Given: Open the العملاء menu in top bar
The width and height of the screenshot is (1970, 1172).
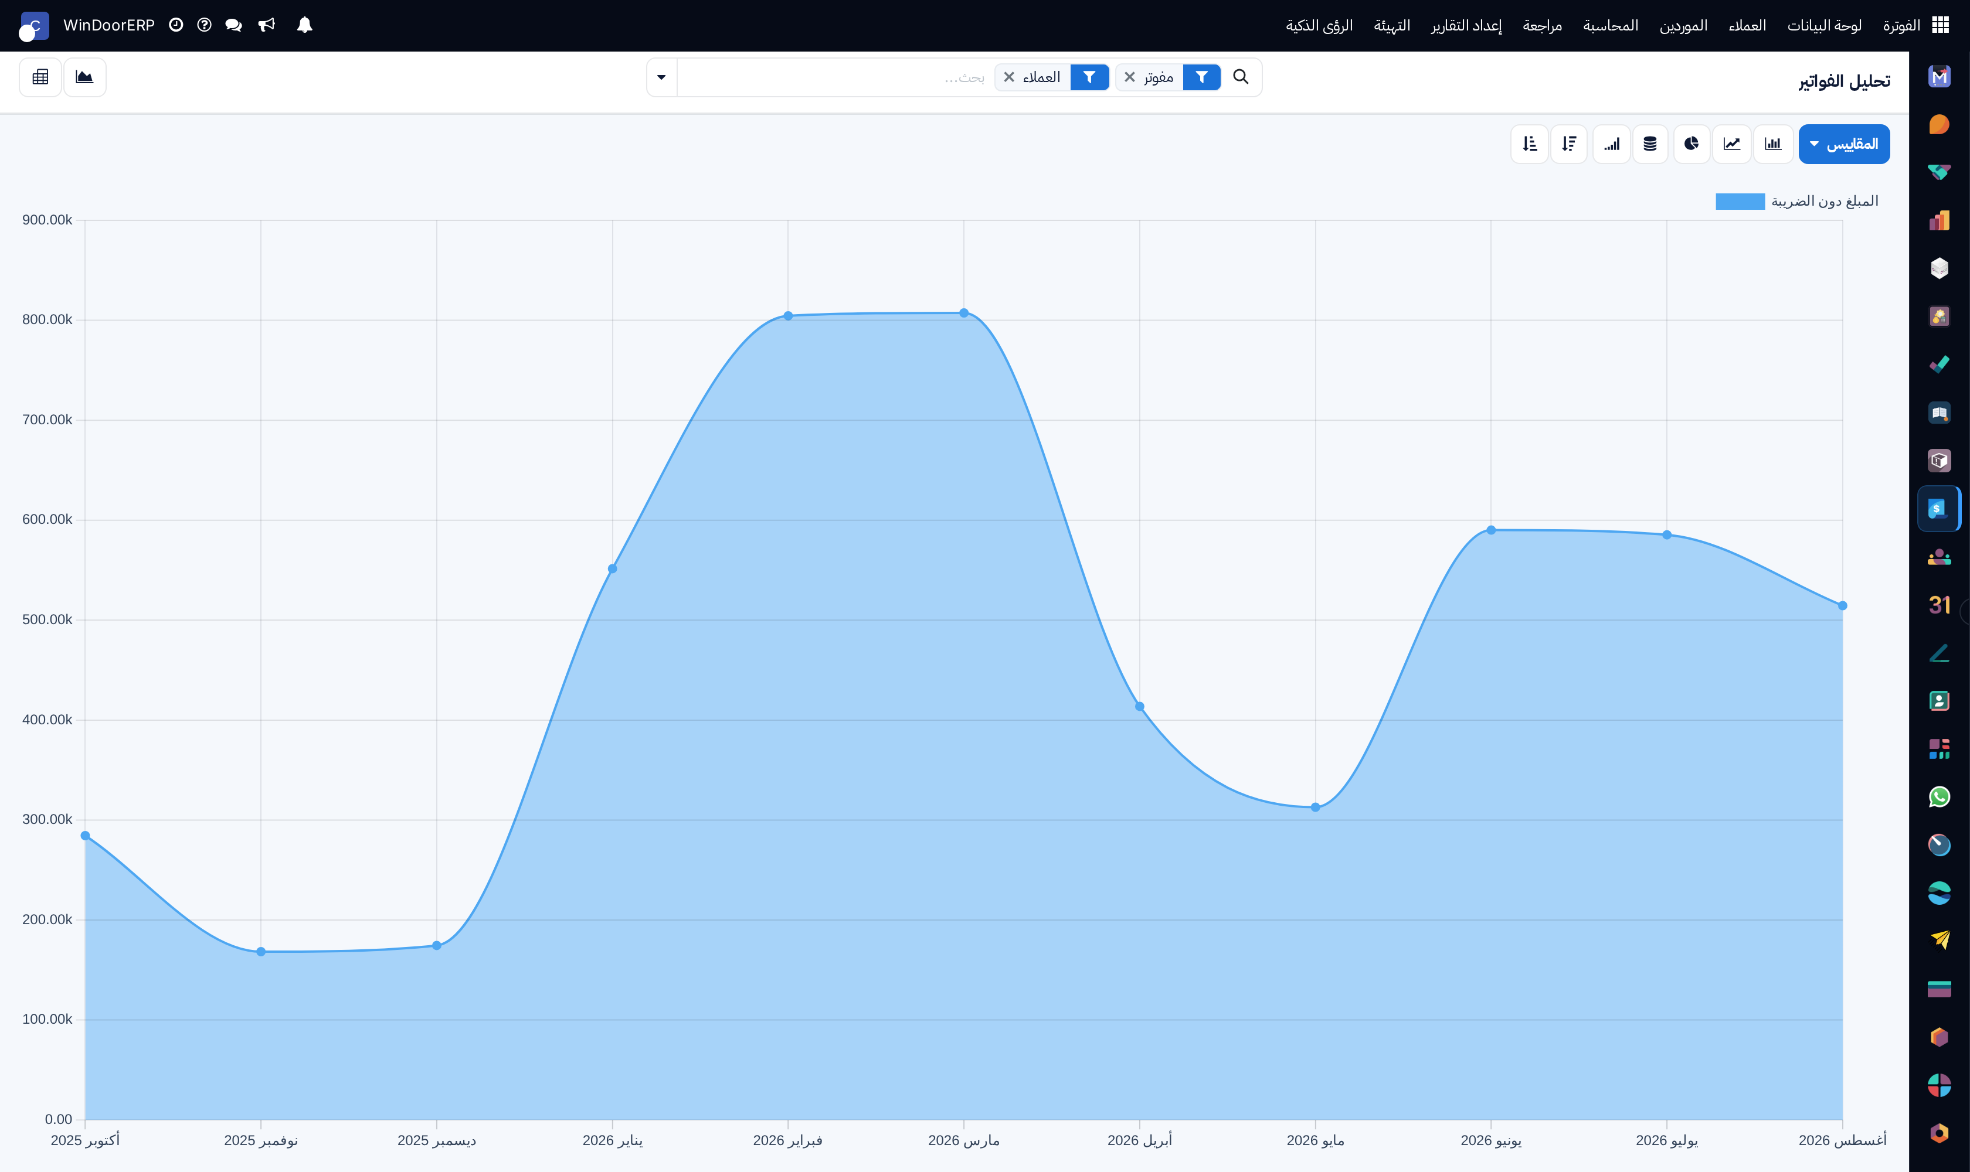Looking at the screenshot, I should (x=1747, y=25).
